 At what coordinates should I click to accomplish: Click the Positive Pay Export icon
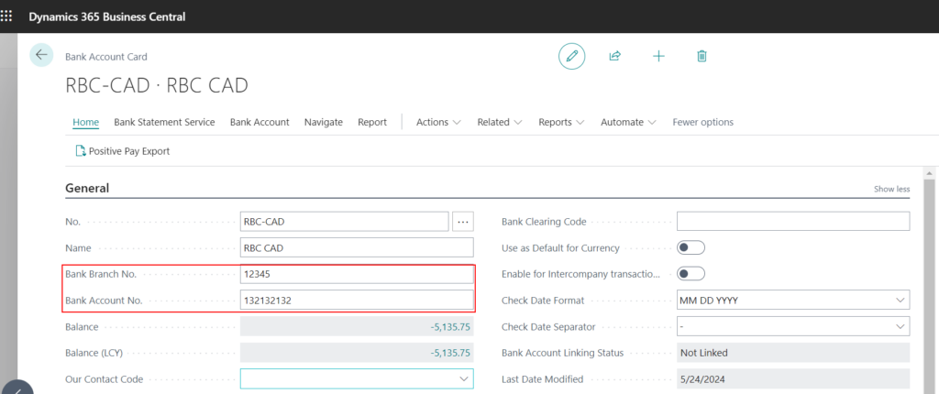click(81, 151)
